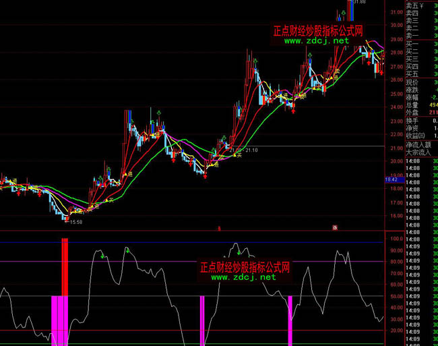
Task: Click the 买五 bid row
Action: click(x=412, y=74)
